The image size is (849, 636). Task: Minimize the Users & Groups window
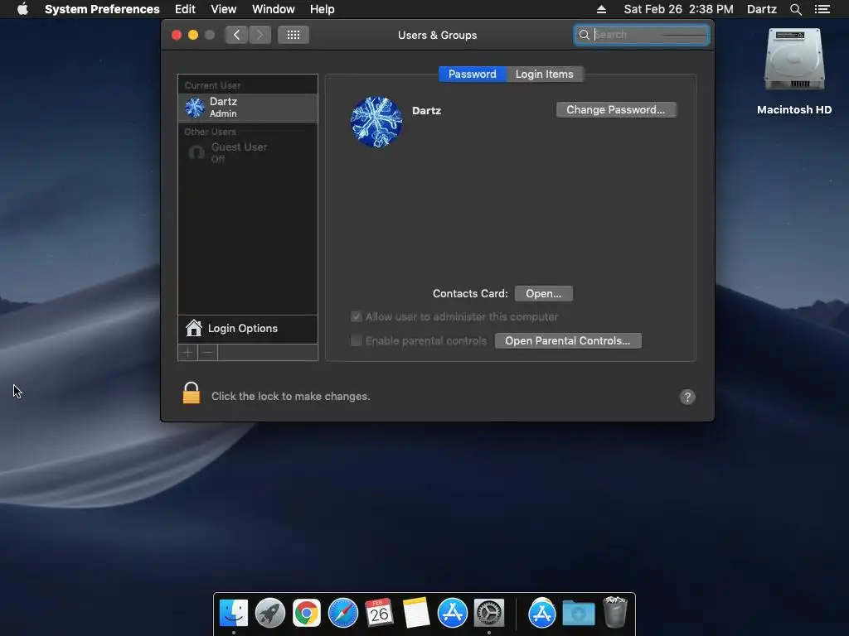point(193,35)
